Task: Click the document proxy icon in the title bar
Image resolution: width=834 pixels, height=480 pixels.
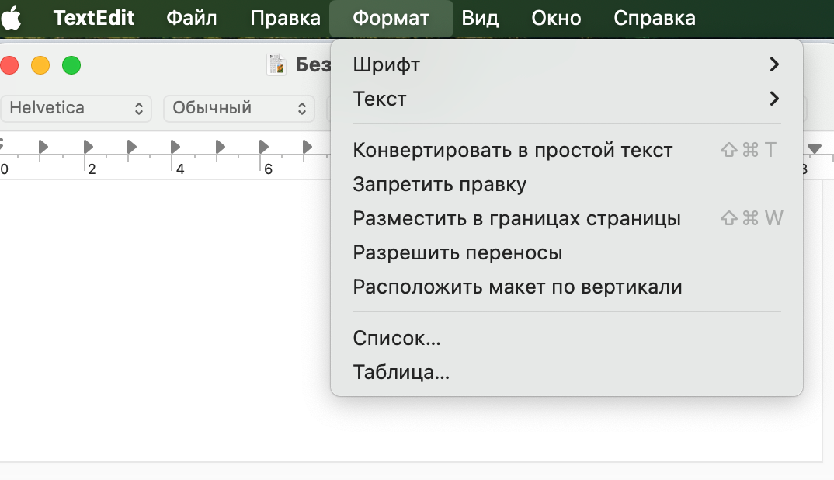Action: 276,64
